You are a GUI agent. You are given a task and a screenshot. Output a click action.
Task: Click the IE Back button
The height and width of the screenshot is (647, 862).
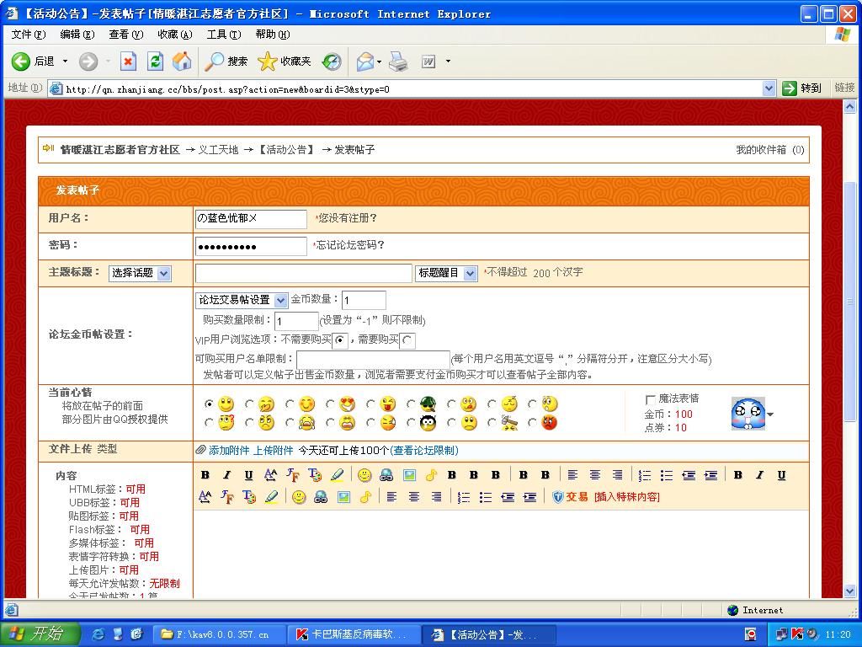[34, 61]
